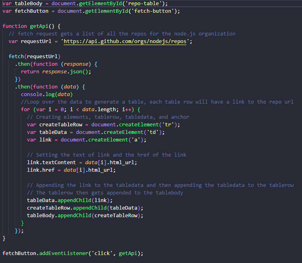Click the addEventListener method name
The image size is (302, 263).
coord(64,253)
